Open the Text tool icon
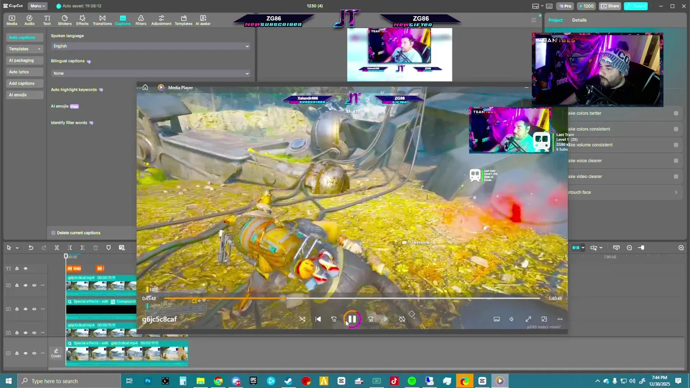 click(47, 20)
